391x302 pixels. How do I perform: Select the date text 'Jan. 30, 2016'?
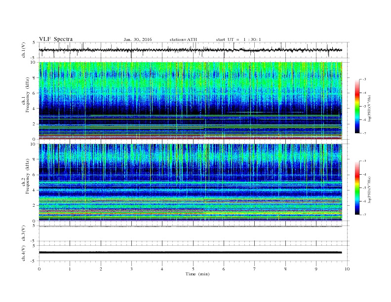(x=138, y=39)
